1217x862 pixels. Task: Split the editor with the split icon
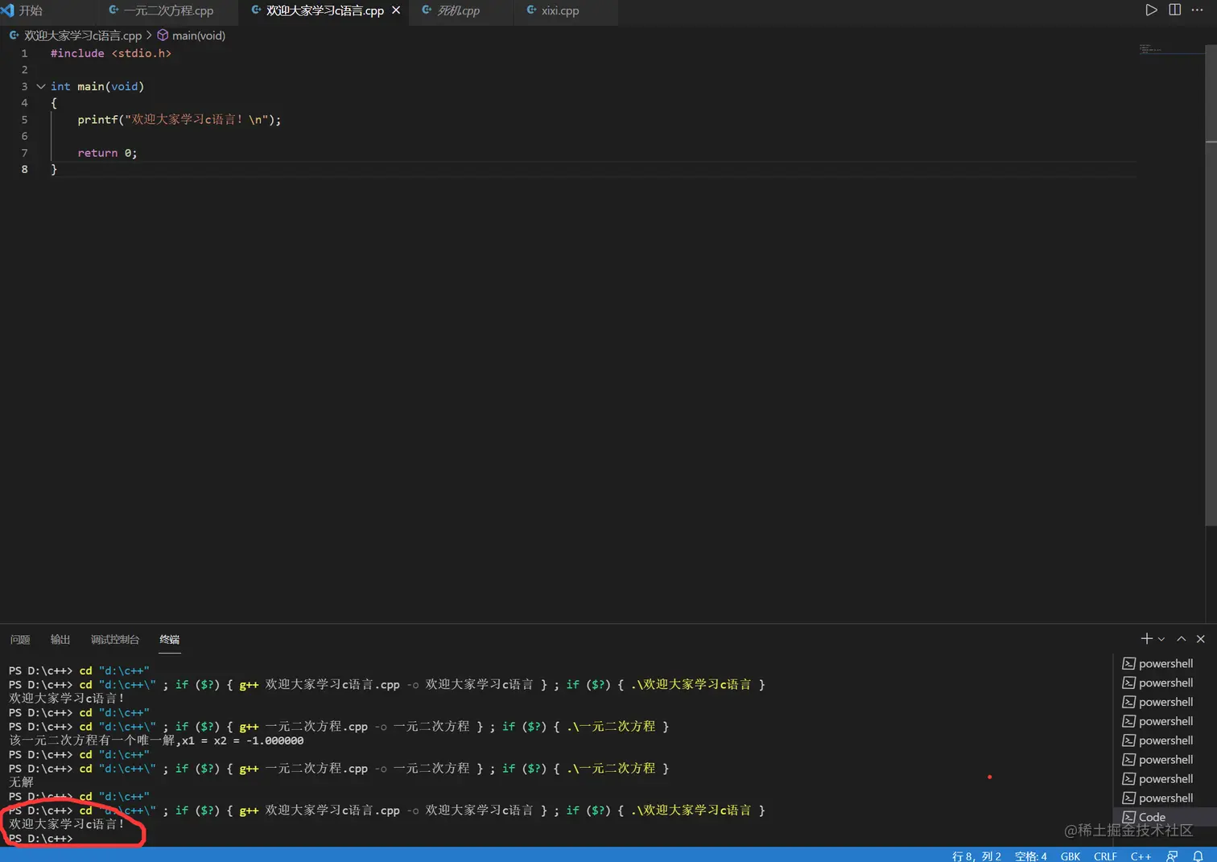click(x=1175, y=10)
